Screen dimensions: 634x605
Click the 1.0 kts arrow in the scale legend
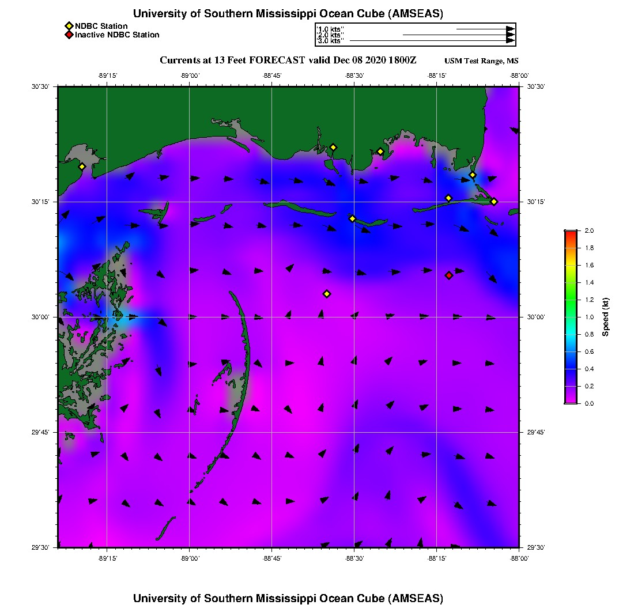[x=484, y=29]
